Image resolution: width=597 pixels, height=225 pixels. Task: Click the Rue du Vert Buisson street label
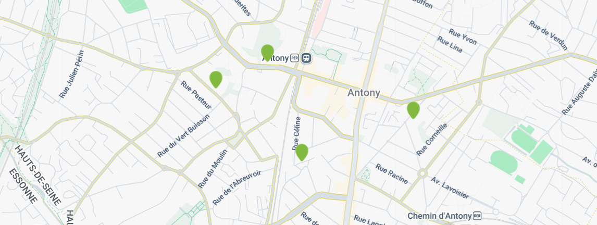click(x=183, y=135)
